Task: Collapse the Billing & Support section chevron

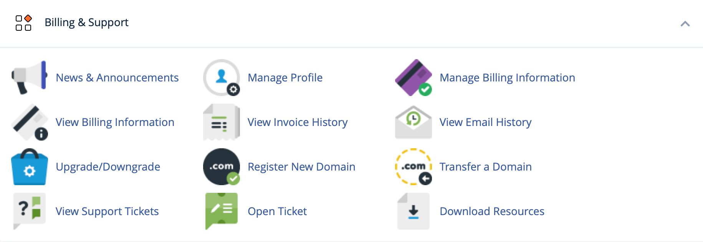Action: pos(685,24)
